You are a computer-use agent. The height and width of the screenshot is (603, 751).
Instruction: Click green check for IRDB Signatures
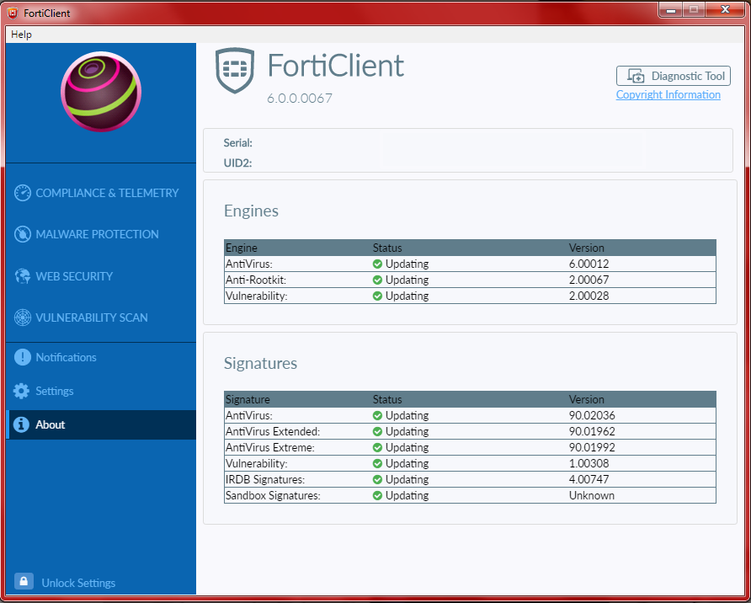(x=377, y=479)
